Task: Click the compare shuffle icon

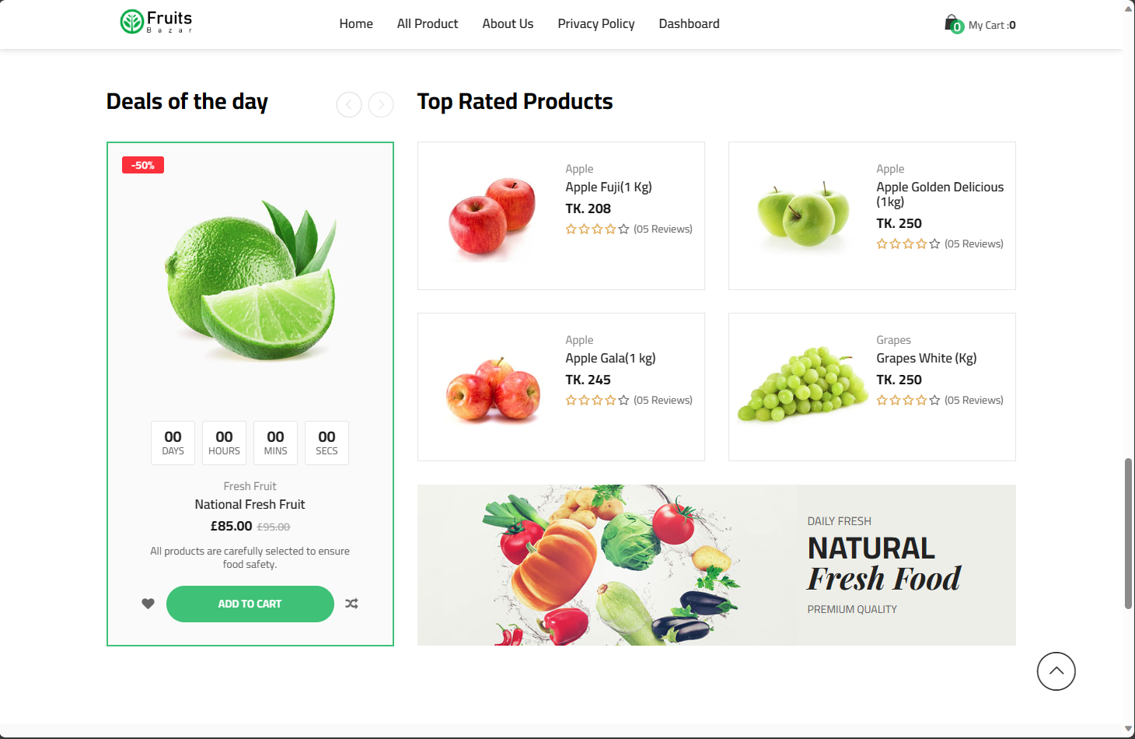Action: click(x=351, y=604)
